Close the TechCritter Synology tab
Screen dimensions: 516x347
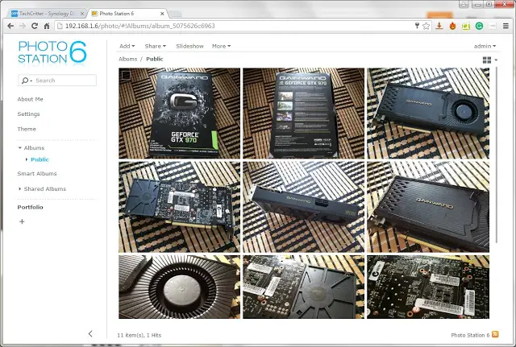pyautogui.click(x=82, y=14)
